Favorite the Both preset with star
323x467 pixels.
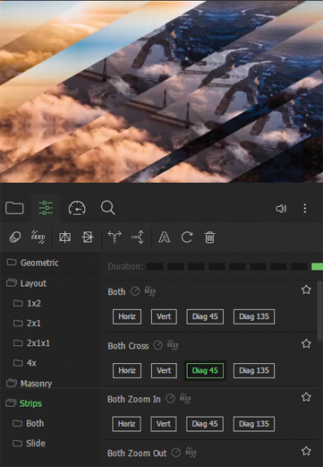[306, 290]
